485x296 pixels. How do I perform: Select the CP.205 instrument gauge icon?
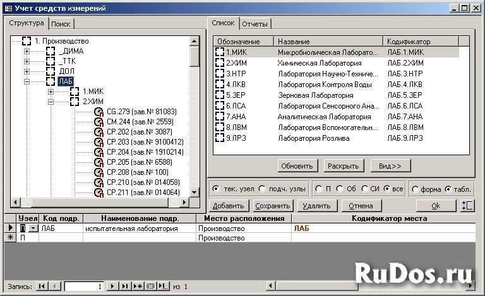click(99, 162)
